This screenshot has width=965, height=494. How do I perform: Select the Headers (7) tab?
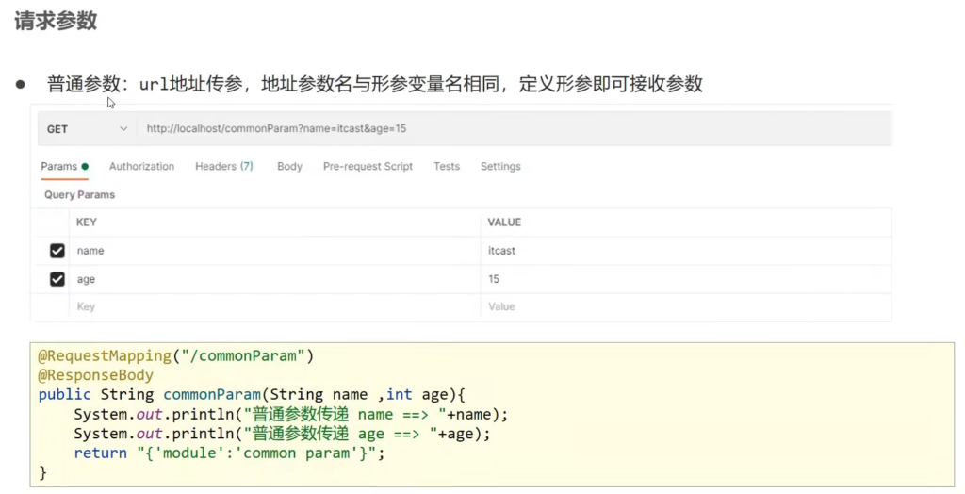pos(223,166)
